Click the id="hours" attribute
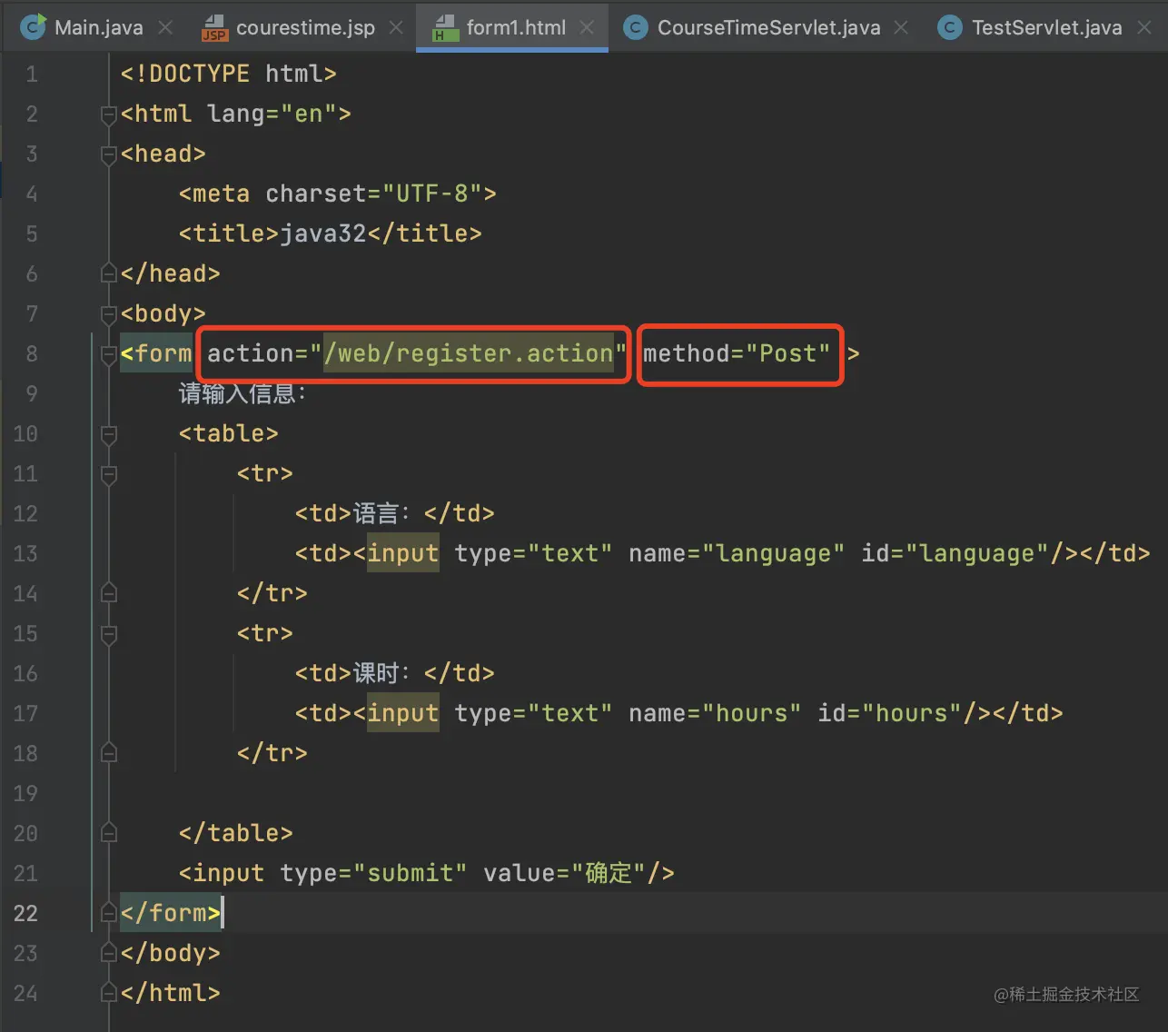The width and height of the screenshot is (1168, 1032). pyautogui.click(x=889, y=713)
